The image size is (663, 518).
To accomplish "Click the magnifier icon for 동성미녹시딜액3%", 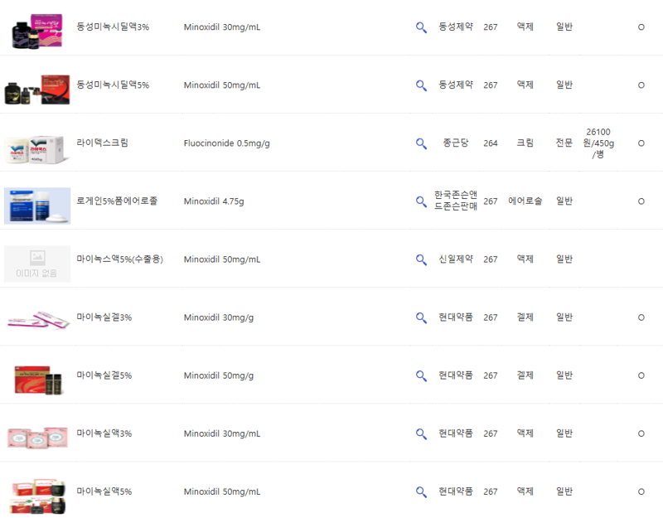I will tap(420, 27).
